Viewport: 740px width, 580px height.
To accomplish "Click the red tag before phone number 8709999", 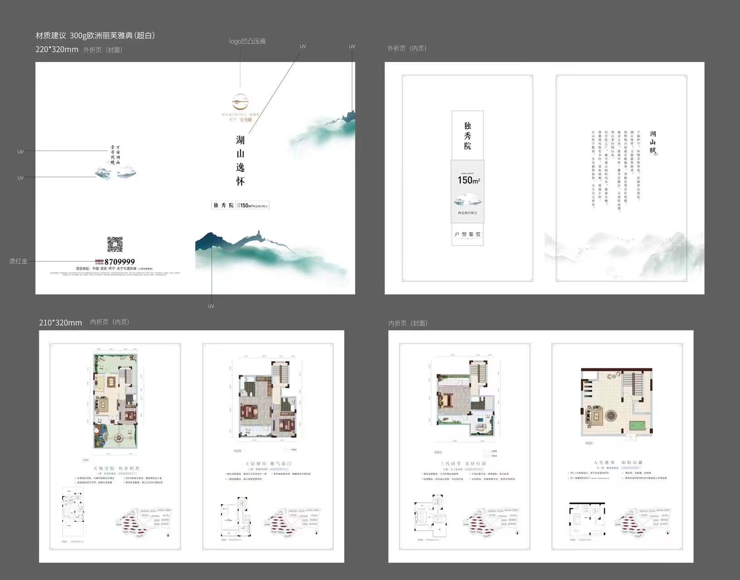I will tap(99, 262).
